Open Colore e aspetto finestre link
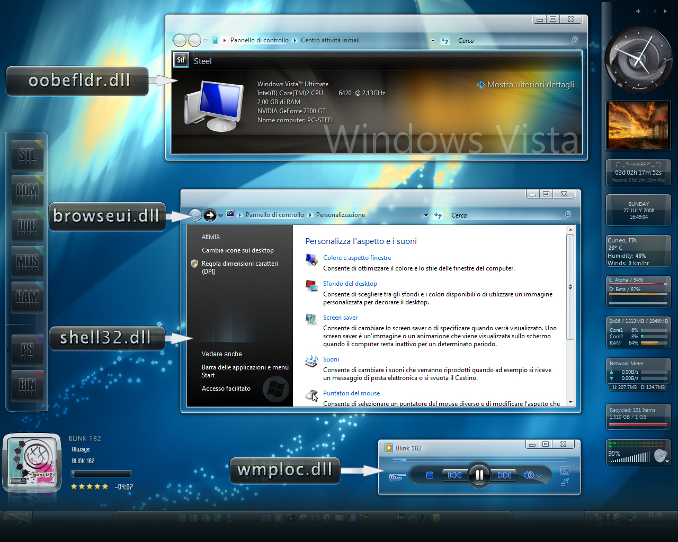678x542 pixels. [357, 258]
